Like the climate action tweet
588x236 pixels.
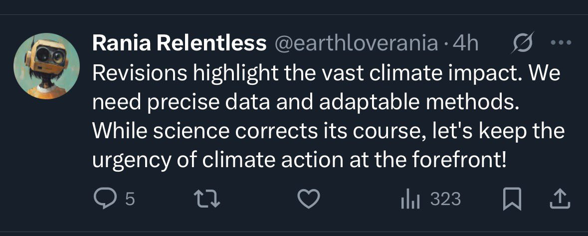[x=308, y=200]
